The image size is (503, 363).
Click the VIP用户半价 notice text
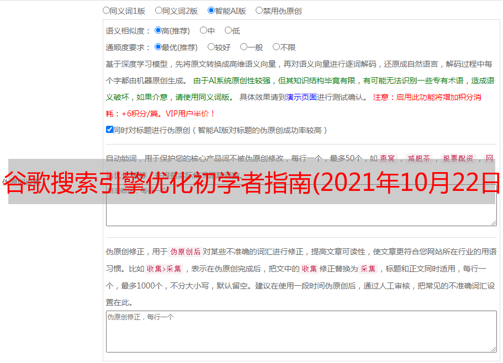click(190, 114)
